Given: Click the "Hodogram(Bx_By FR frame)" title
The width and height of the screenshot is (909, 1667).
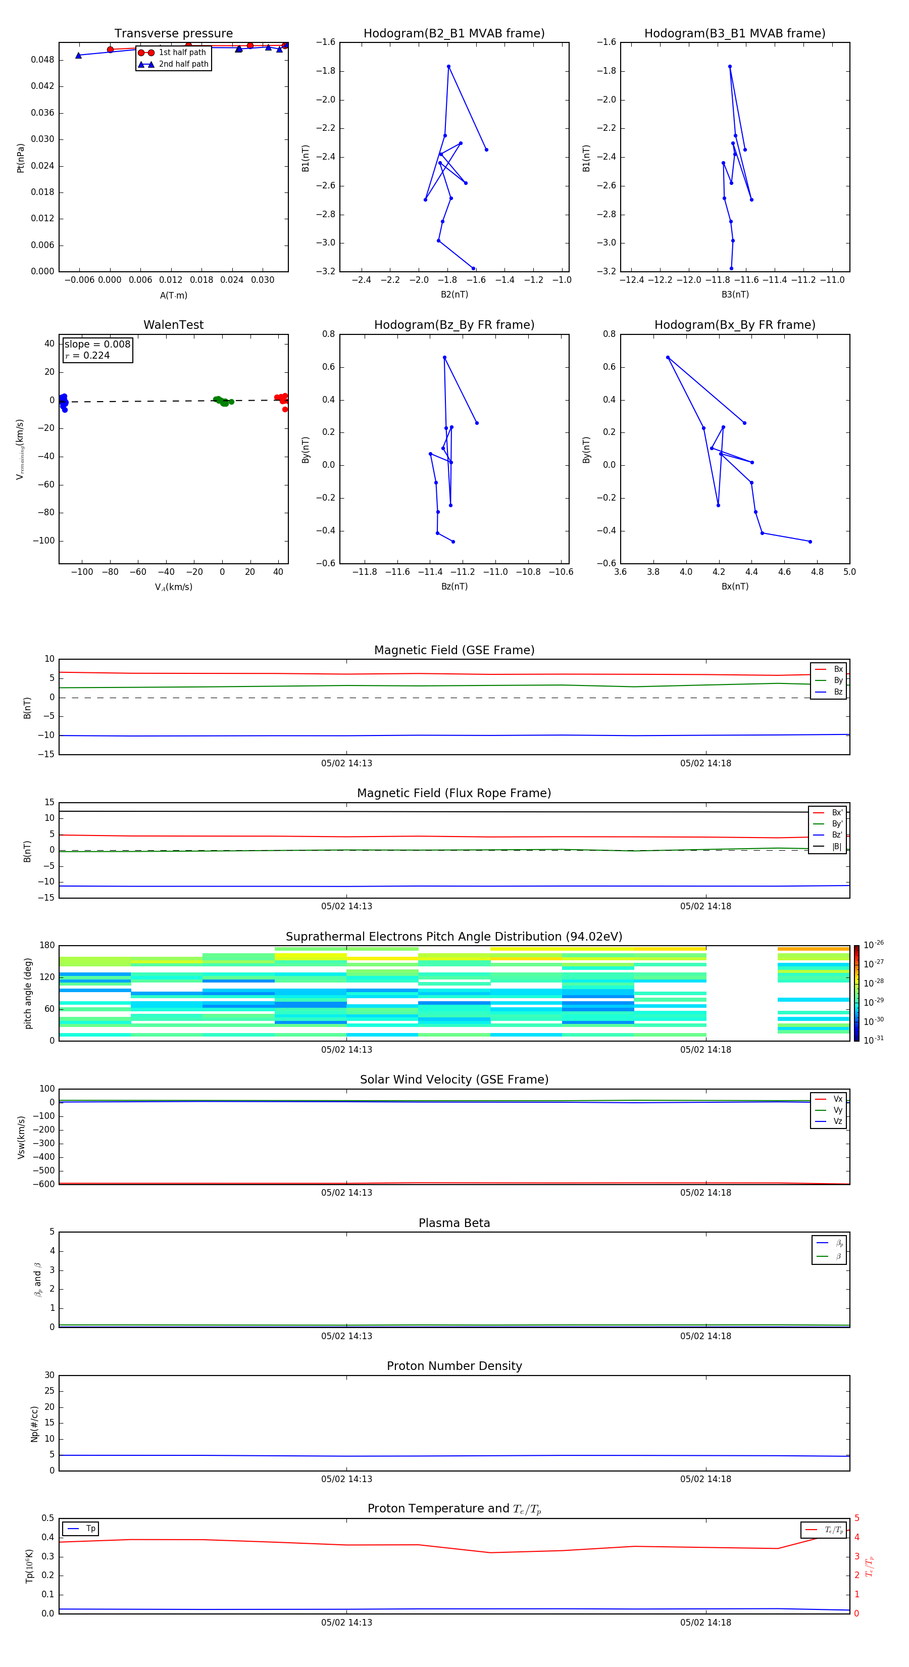Looking at the screenshot, I should pos(735,325).
